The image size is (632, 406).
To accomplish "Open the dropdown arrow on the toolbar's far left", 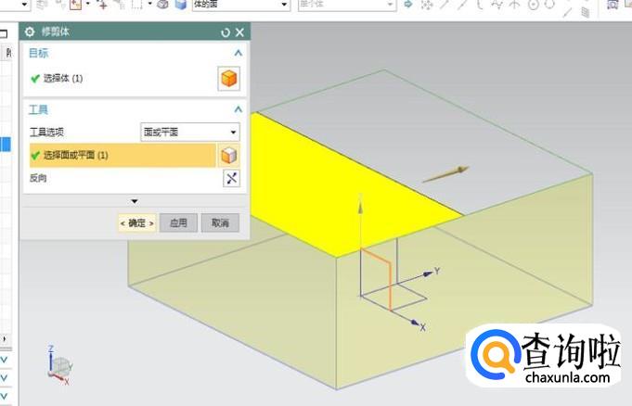I will (x=24, y=5).
